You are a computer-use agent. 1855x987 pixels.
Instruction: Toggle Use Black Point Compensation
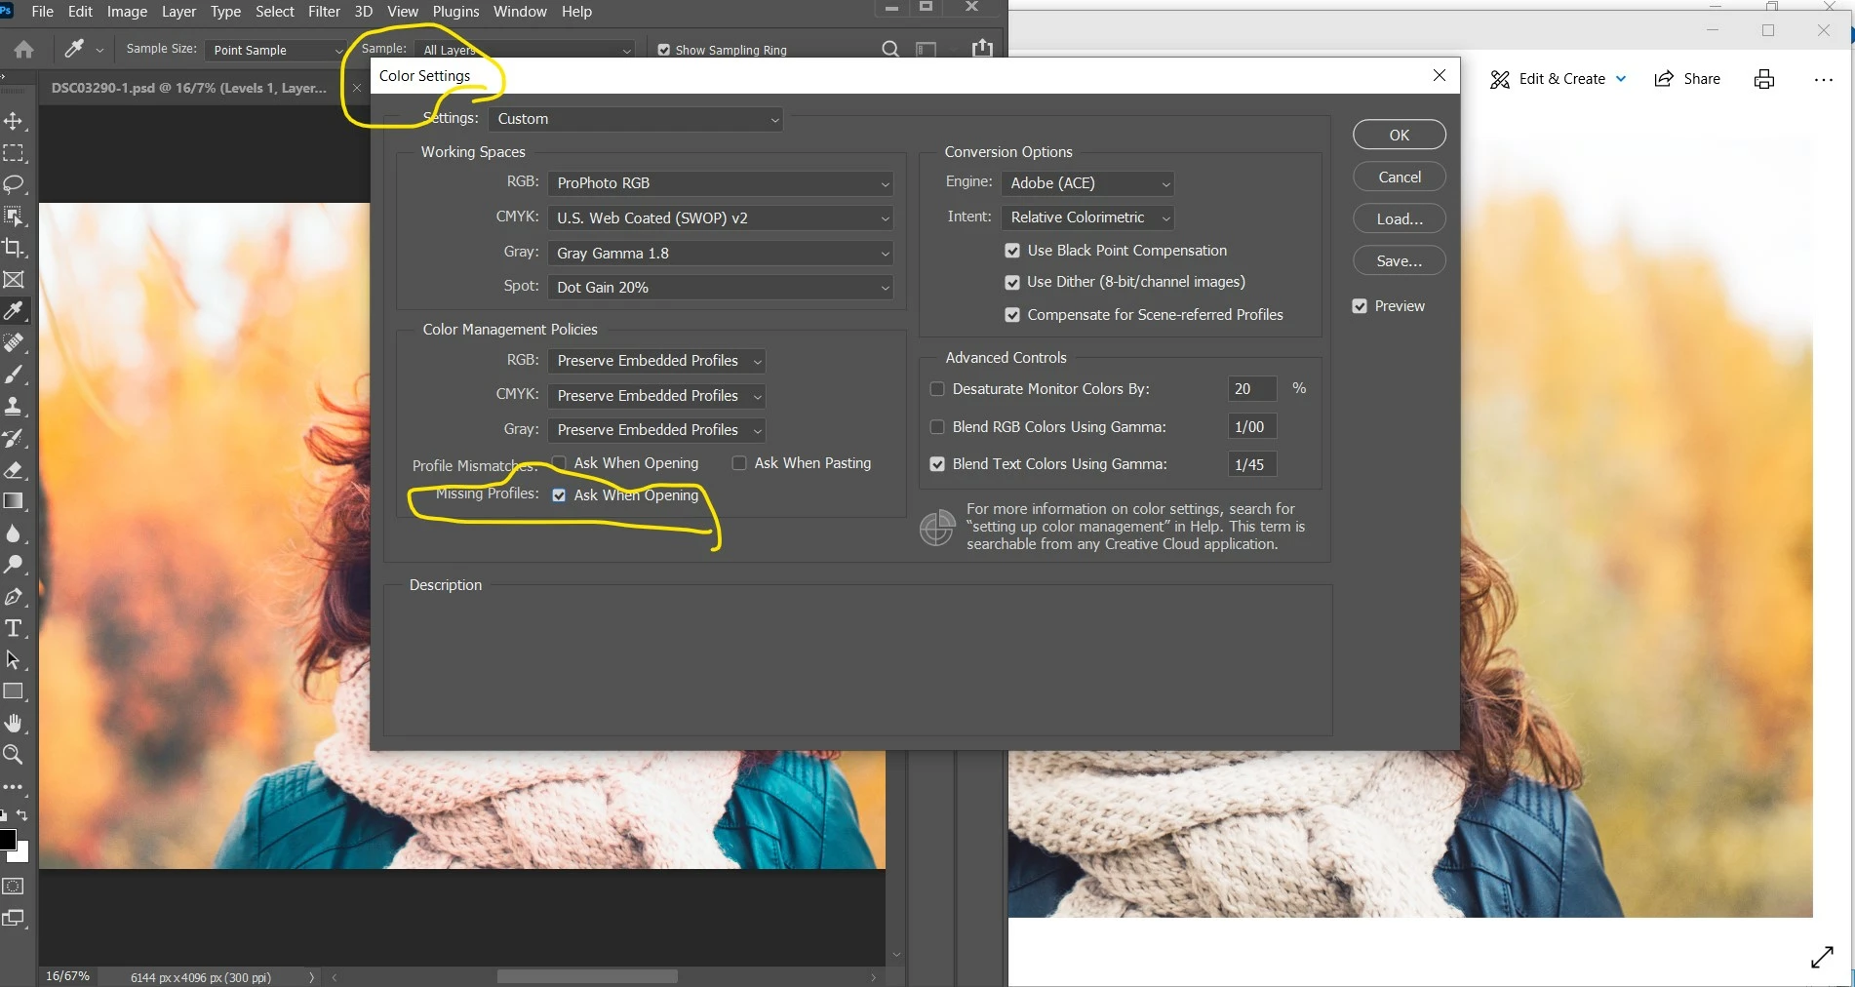coord(1012,251)
